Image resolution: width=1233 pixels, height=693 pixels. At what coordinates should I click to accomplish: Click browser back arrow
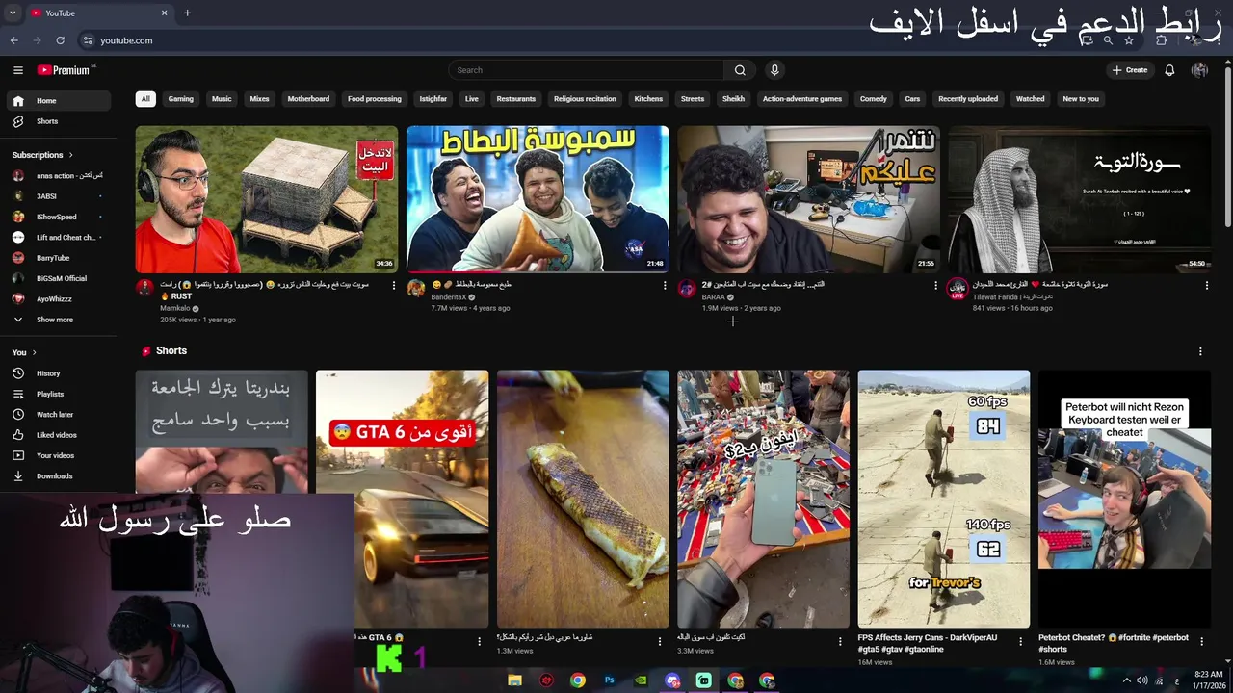click(13, 40)
